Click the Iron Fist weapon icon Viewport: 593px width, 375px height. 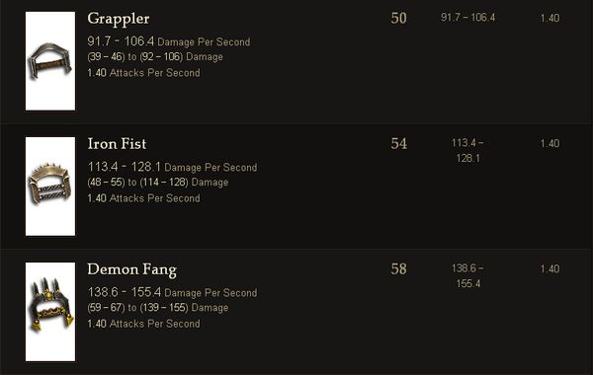tap(50, 187)
